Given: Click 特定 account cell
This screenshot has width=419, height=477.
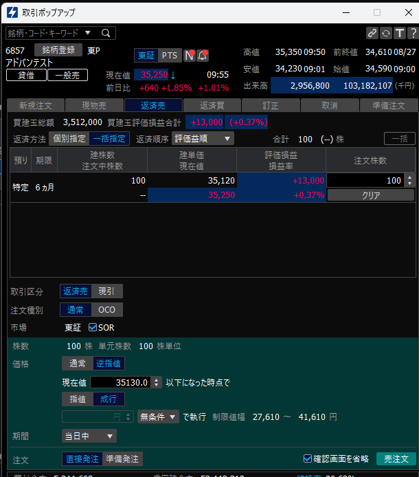Looking at the screenshot, I should 21,188.
